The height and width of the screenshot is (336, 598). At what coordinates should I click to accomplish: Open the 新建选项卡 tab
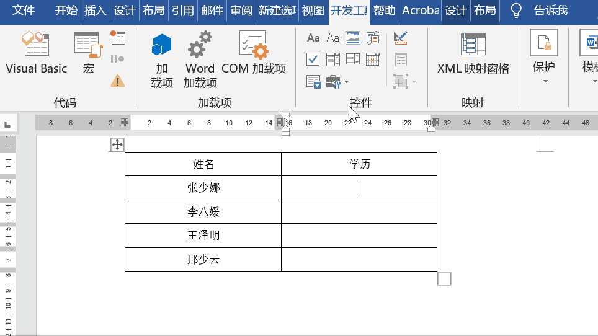pos(277,11)
